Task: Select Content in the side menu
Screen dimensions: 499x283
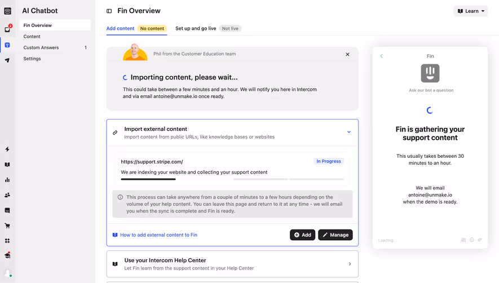Action: (55, 36)
